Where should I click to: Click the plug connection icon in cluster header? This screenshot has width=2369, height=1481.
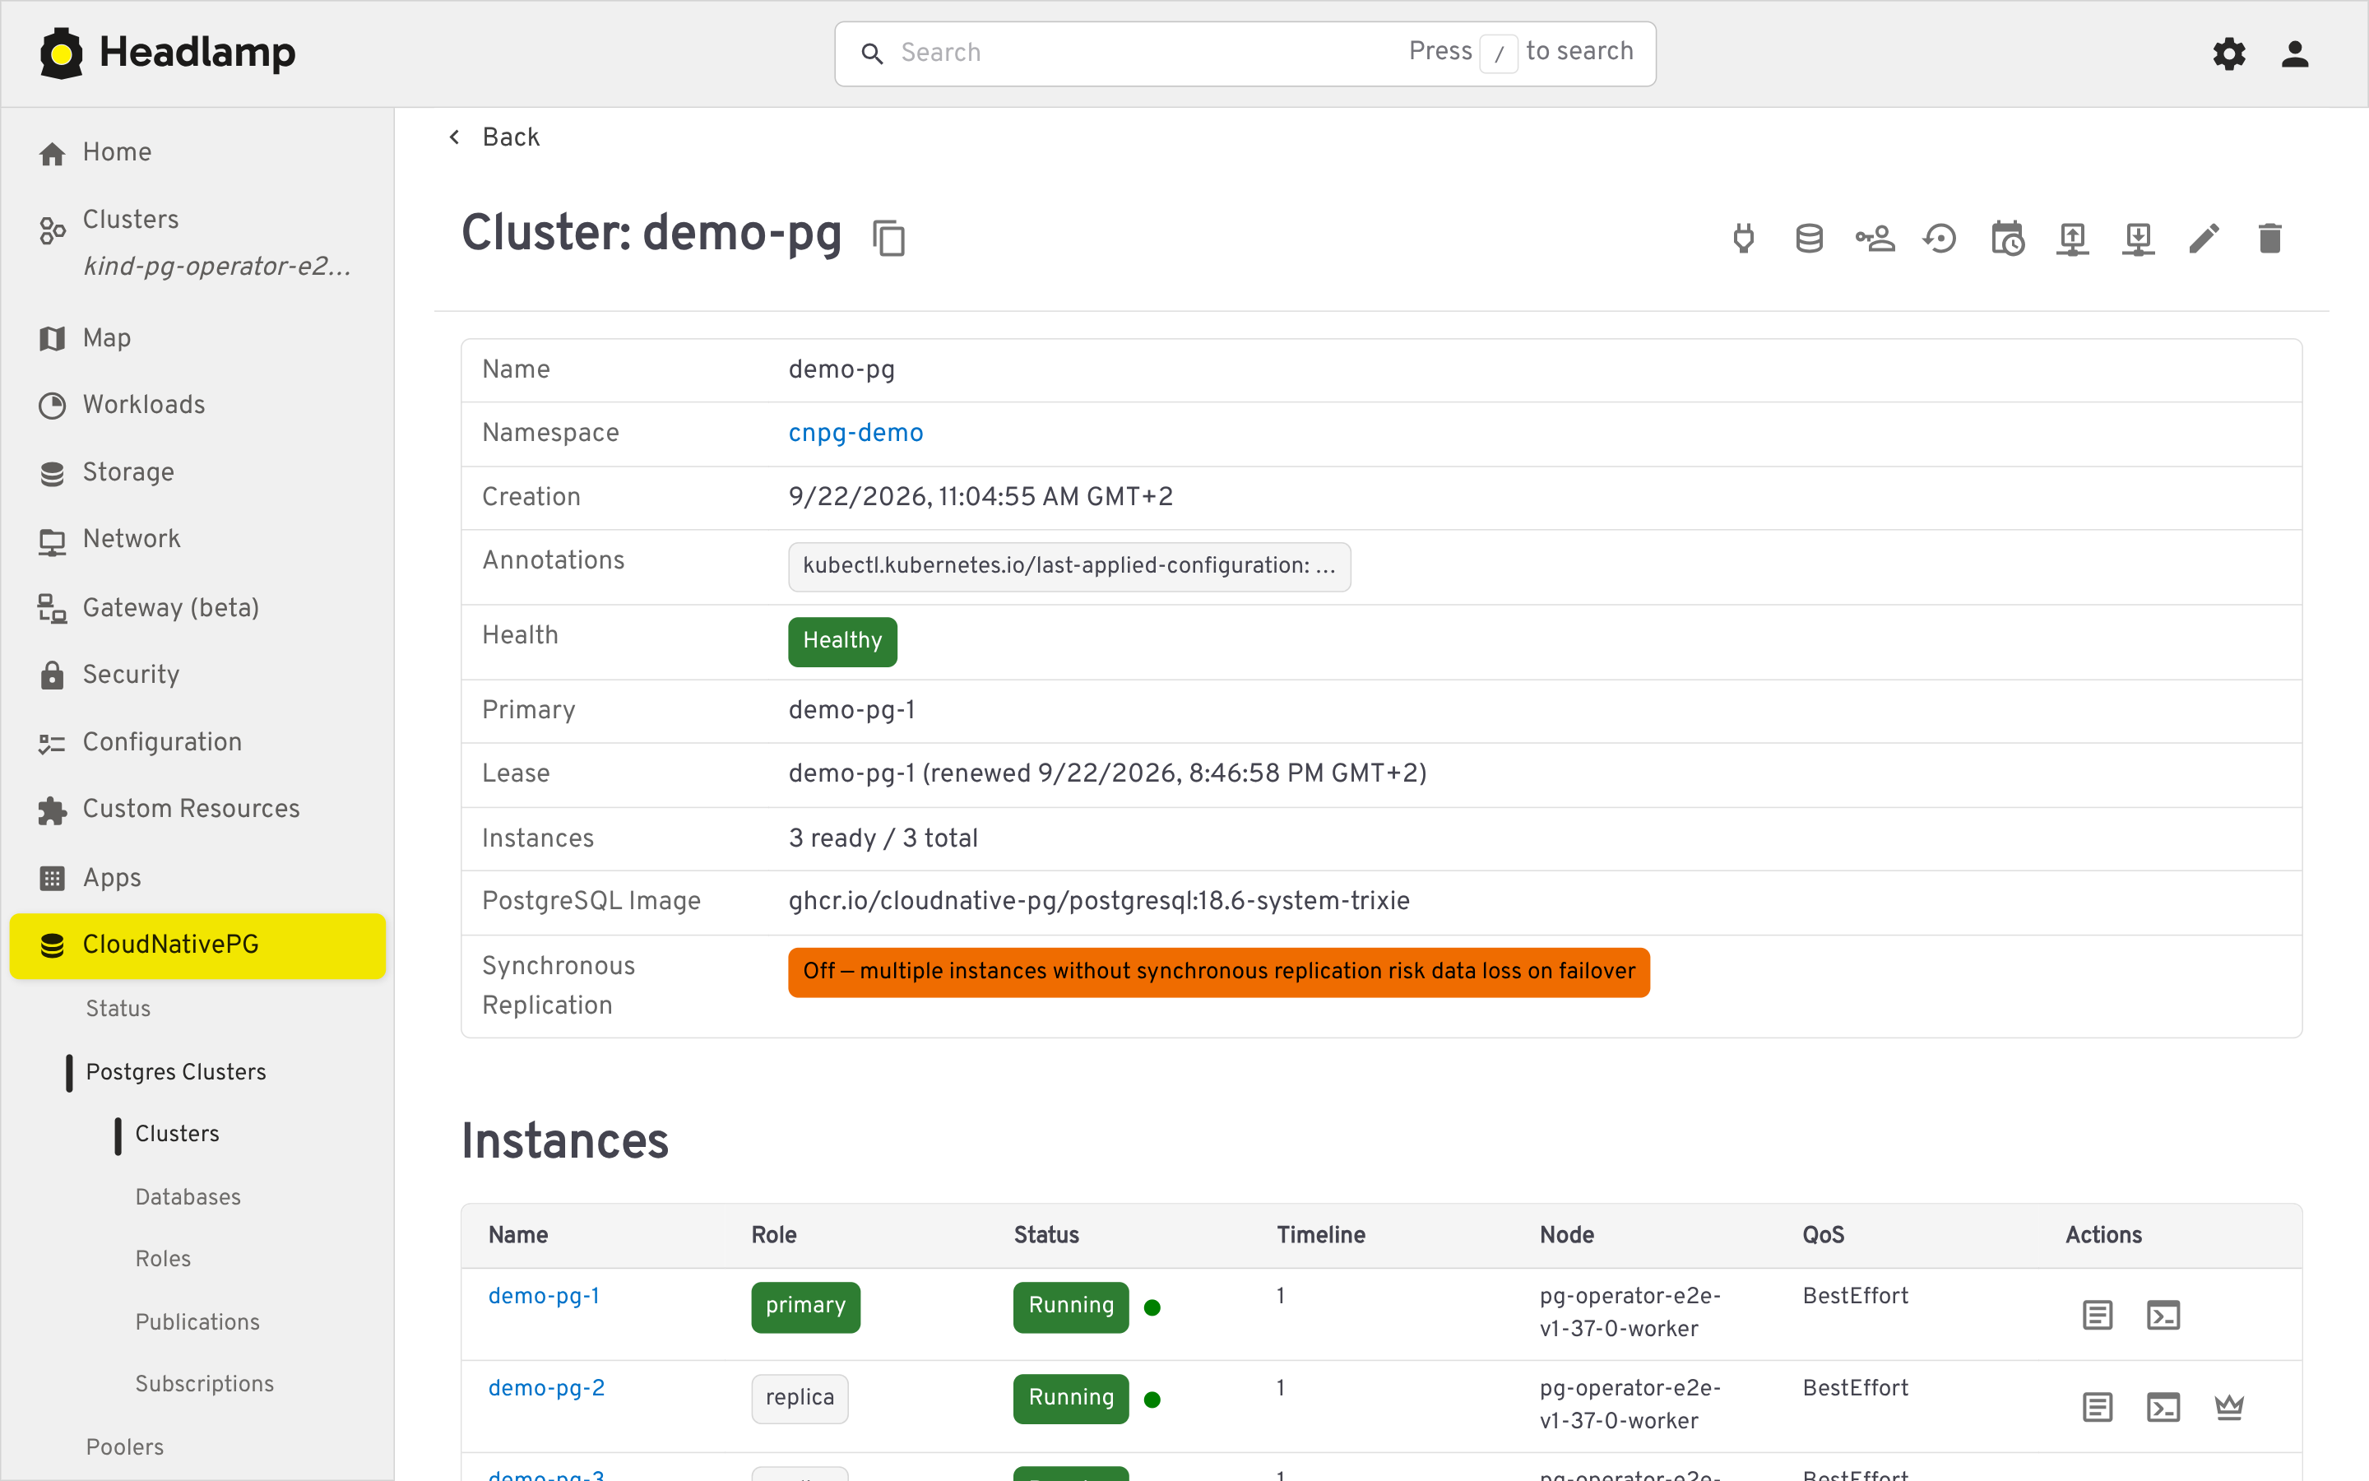1744,238
